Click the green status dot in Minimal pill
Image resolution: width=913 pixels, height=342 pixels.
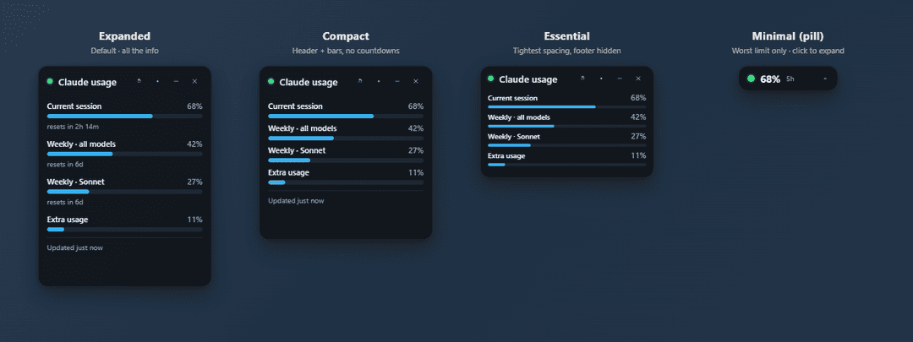(x=752, y=79)
